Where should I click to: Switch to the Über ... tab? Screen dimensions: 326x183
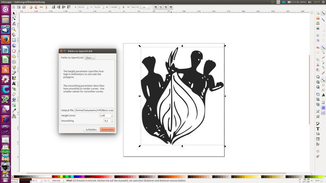pyautogui.click(x=90, y=58)
